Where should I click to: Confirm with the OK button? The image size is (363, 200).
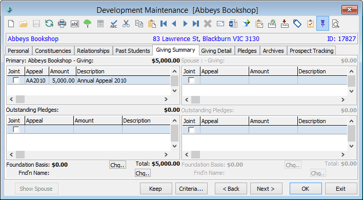click(306, 189)
